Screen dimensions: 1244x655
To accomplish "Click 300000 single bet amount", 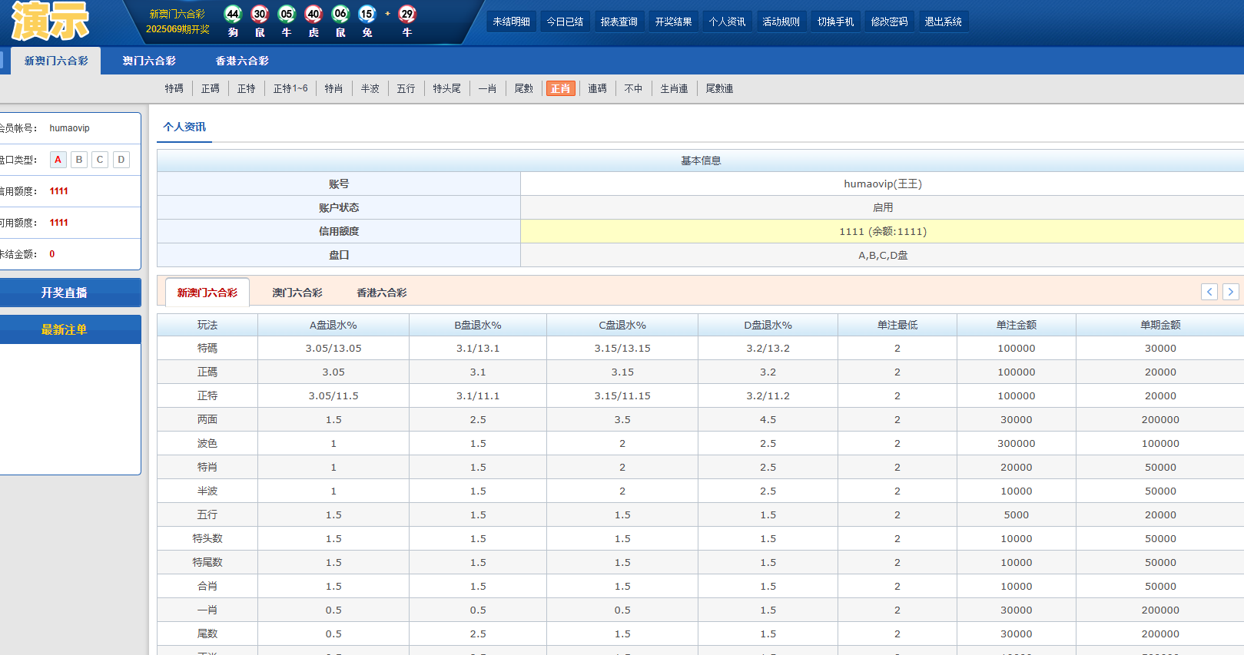I will 1017,443.
